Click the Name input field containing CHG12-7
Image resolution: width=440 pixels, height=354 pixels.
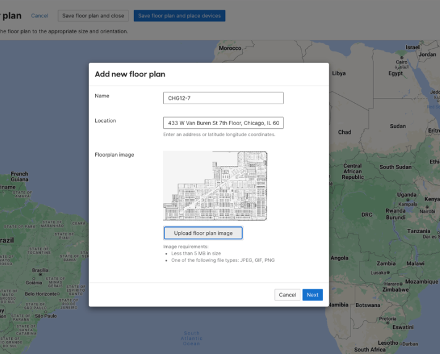(x=223, y=98)
